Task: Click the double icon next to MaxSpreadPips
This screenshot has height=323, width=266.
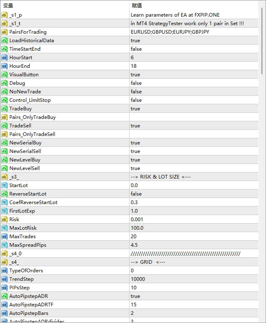Action: [4, 245]
